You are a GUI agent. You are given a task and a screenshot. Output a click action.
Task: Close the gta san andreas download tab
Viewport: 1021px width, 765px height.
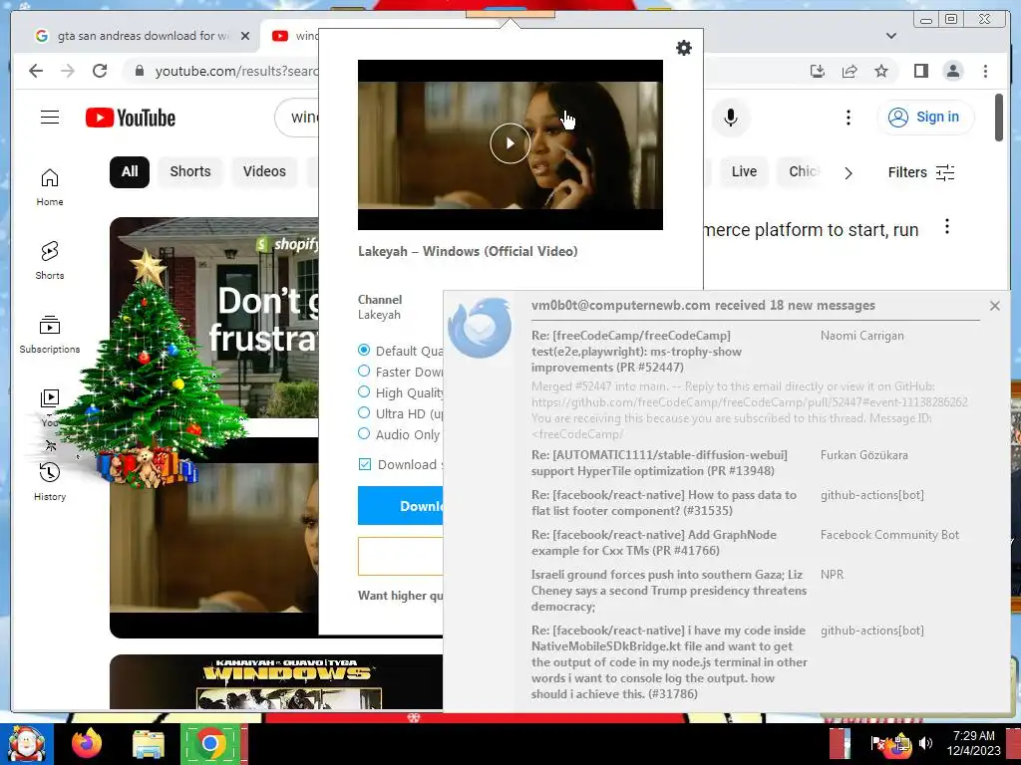tap(245, 36)
